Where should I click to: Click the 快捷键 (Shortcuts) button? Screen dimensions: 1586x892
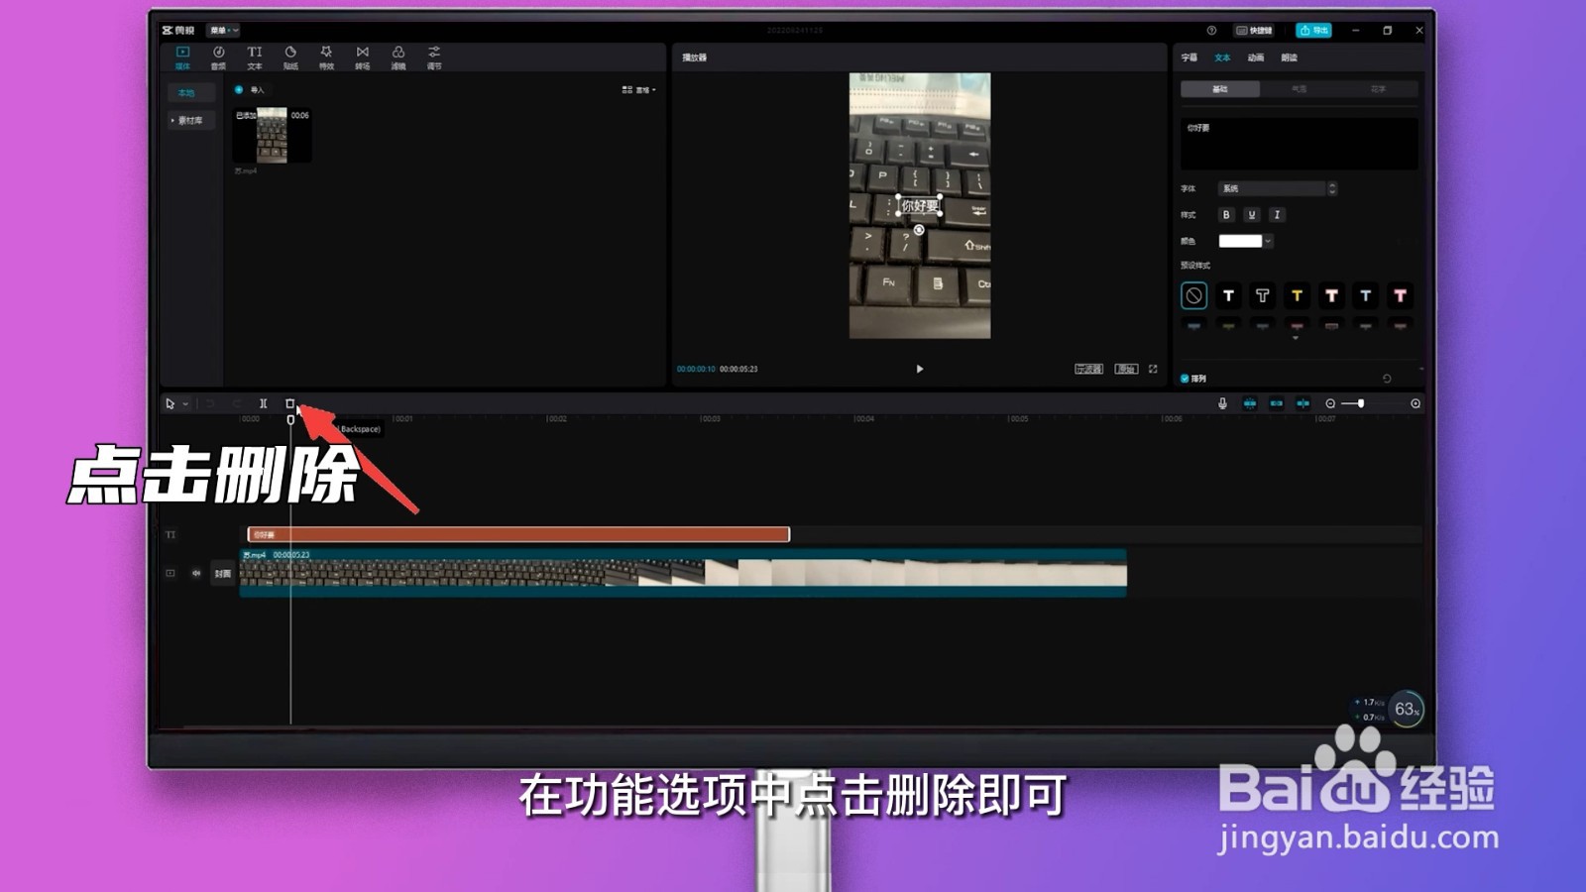coord(1251,31)
